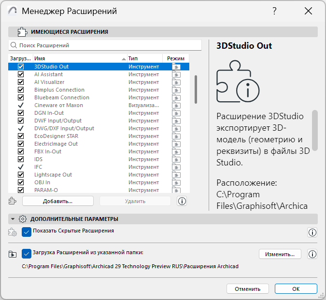The height and width of the screenshot is (300, 326).
Task: Sort list by Режим column header
Action: click(x=176, y=58)
